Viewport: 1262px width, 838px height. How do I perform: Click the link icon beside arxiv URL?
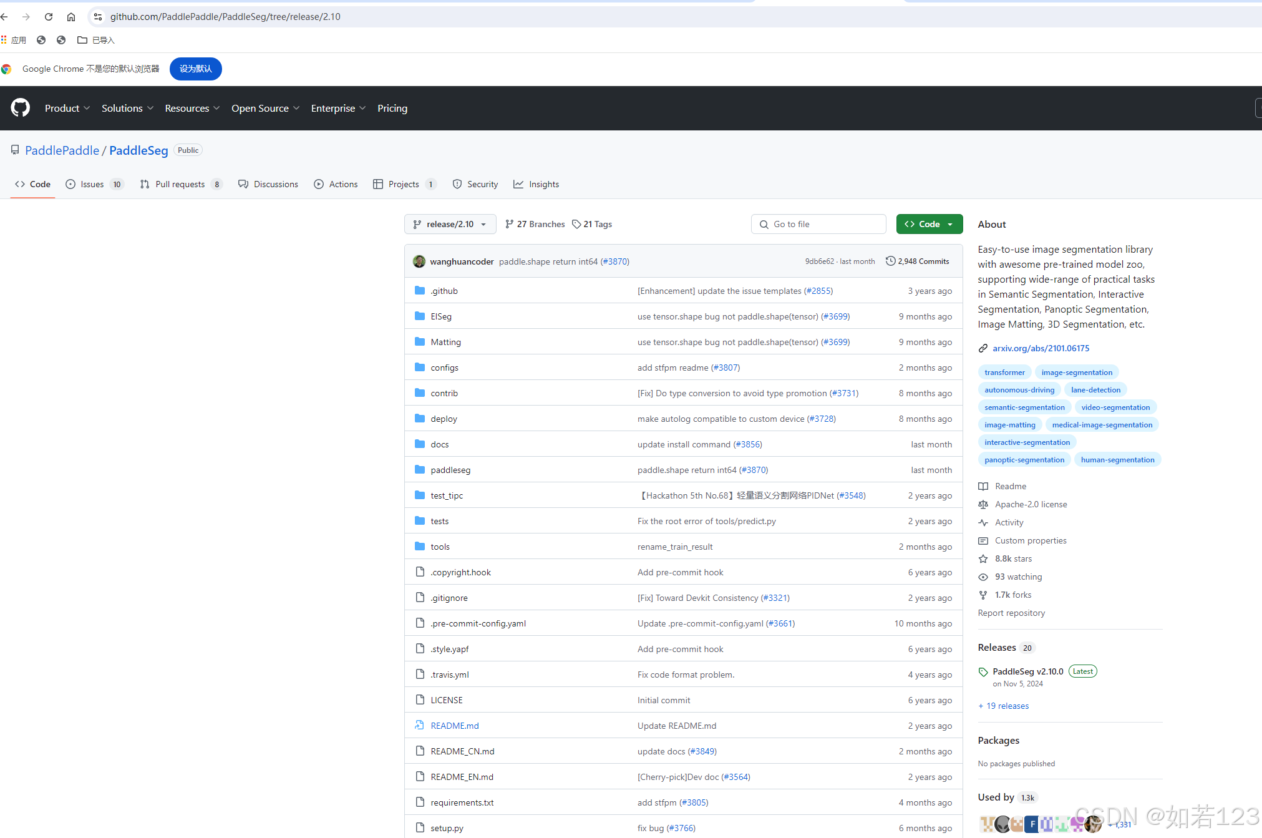983,348
